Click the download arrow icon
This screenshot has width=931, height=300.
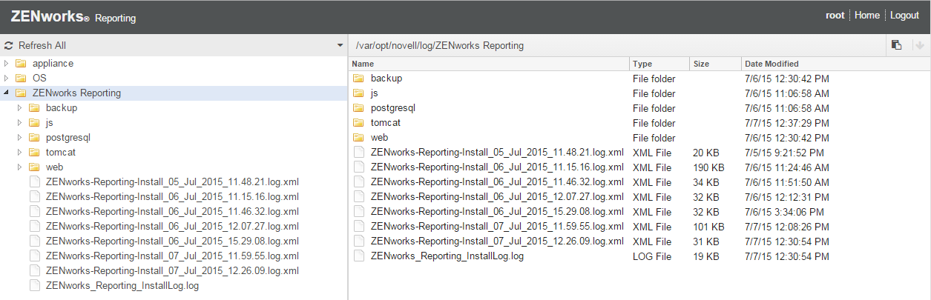[920, 45]
